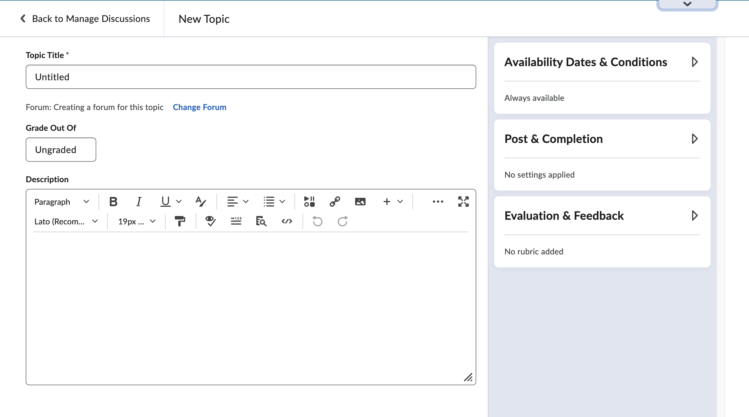Undo the last editor action
The height and width of the screenshot is (417, 749).
317,221
